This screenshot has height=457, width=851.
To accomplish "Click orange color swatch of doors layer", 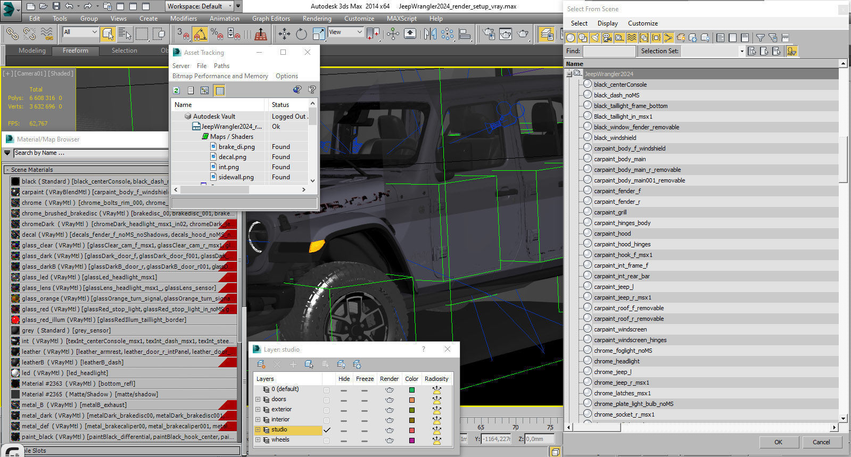I will click(411, 400).
